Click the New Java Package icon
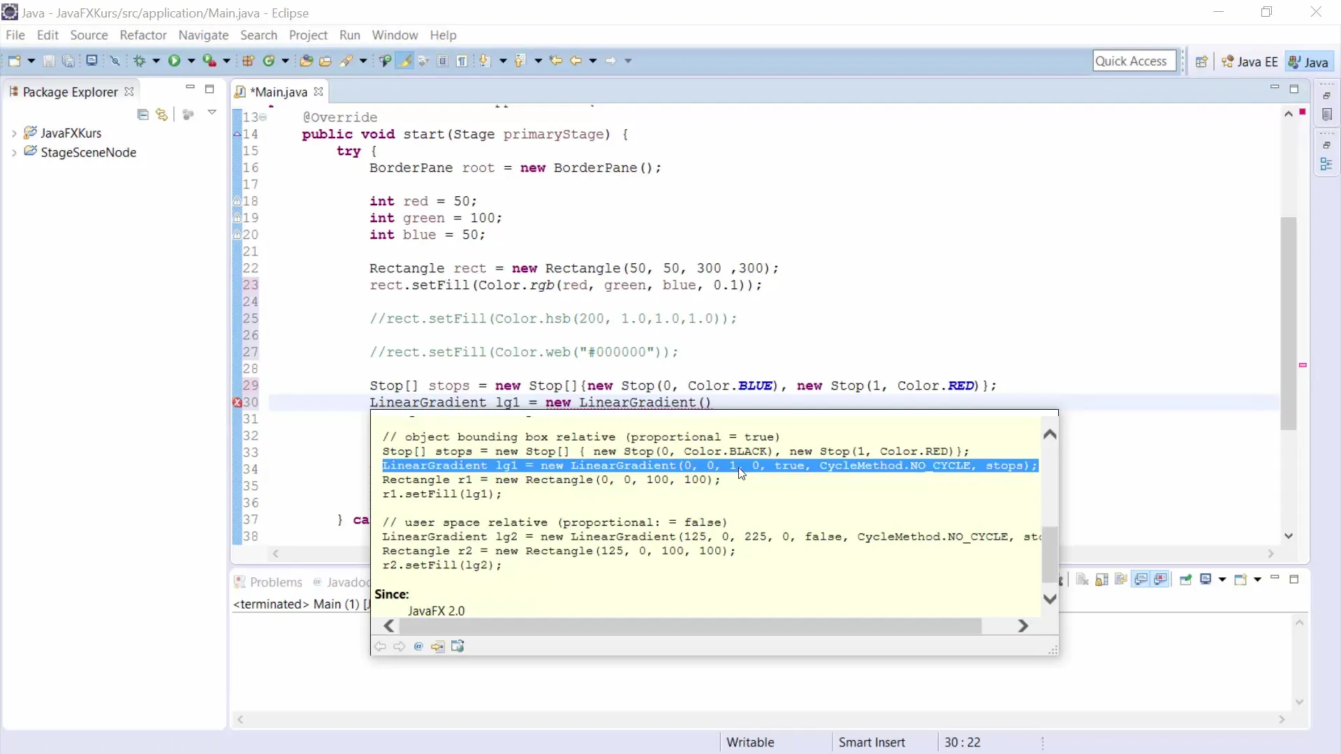Screen dimensions: 1341x754 pos(248,61)
